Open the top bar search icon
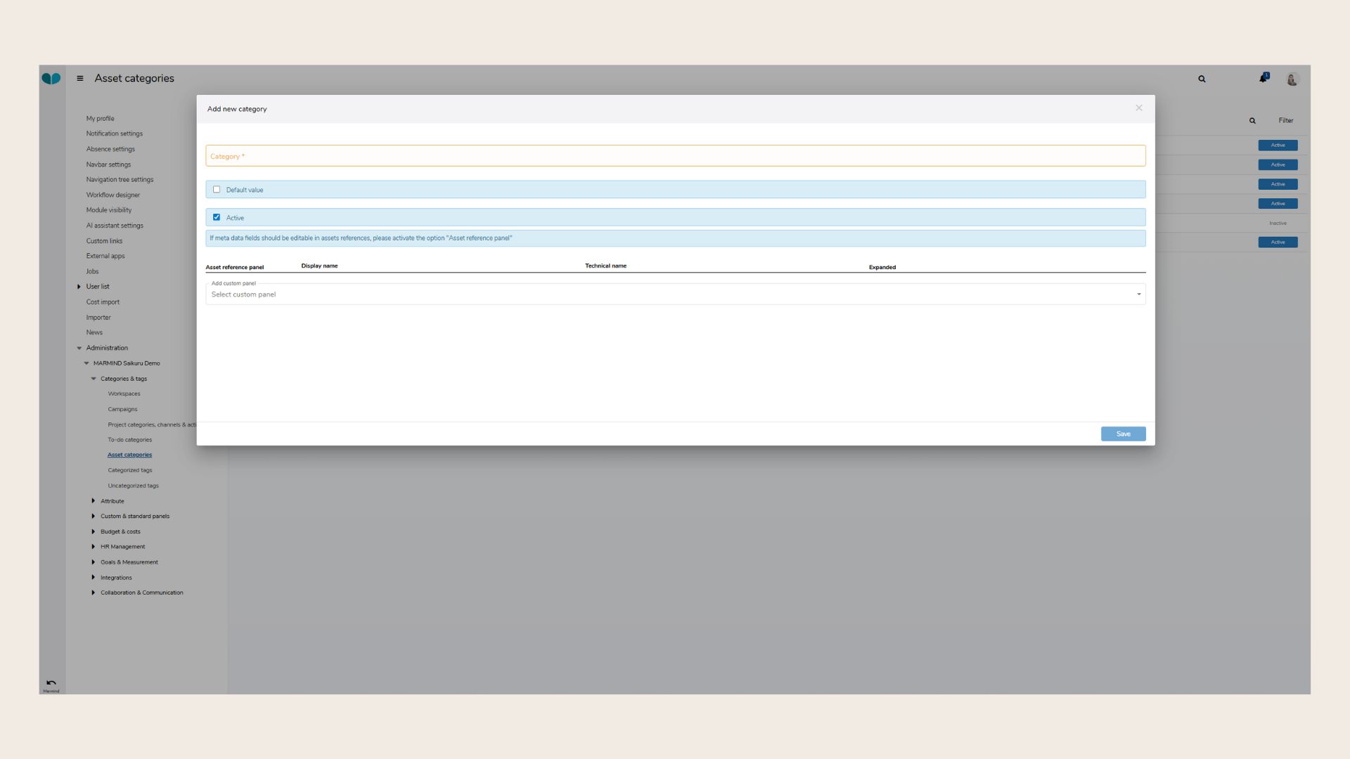Screen dimensions: 1350x759 pyautogui.click(x=1202, y=79)
